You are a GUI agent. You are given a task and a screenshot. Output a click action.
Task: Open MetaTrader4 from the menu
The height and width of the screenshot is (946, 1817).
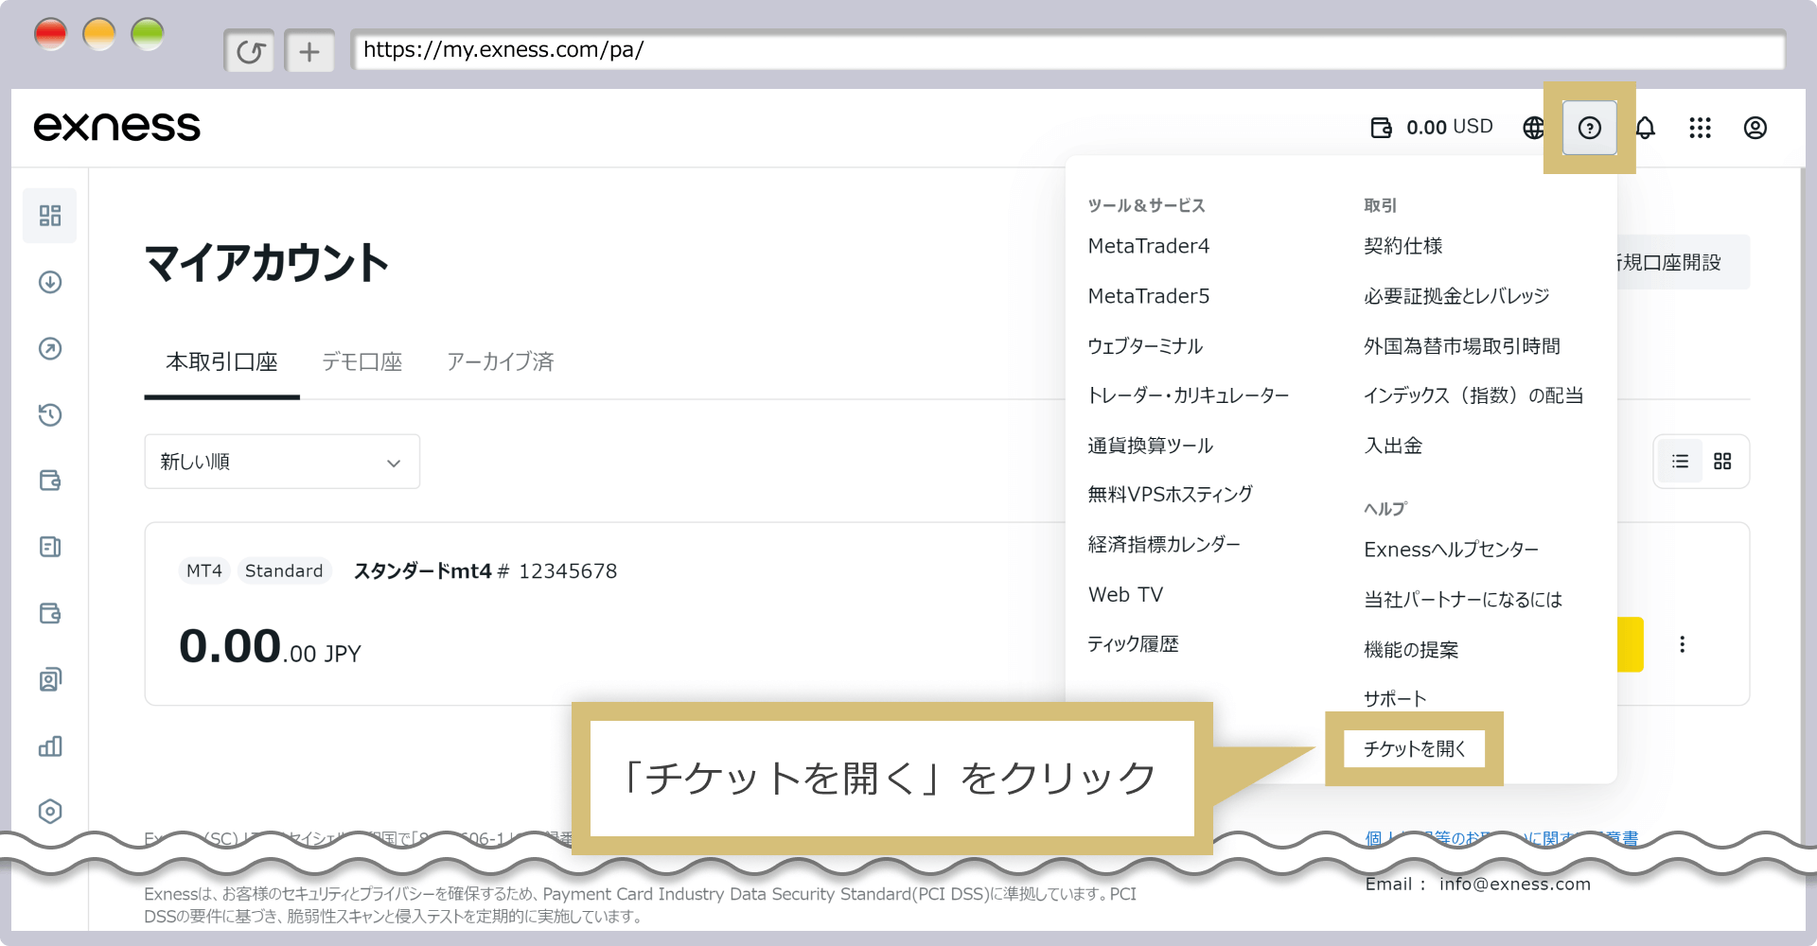(1149, 246)
